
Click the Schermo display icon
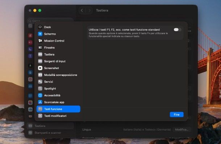coord(40,34)
